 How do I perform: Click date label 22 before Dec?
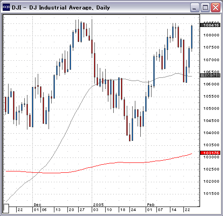[x=20, y=210]
